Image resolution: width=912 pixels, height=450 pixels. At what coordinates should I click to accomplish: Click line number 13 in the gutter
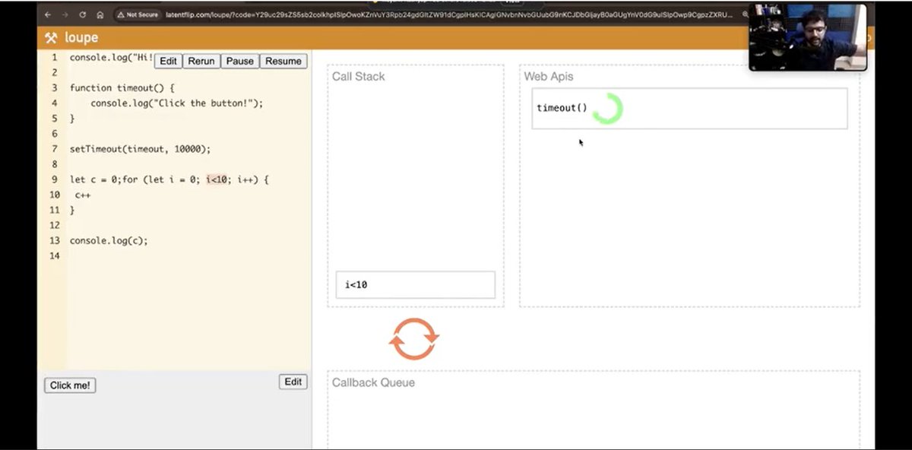[54, 240]
